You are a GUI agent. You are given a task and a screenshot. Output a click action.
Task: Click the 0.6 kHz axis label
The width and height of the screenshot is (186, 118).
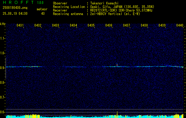click(x=2, y=112)
